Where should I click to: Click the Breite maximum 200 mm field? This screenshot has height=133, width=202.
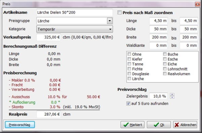click(189, 37)
